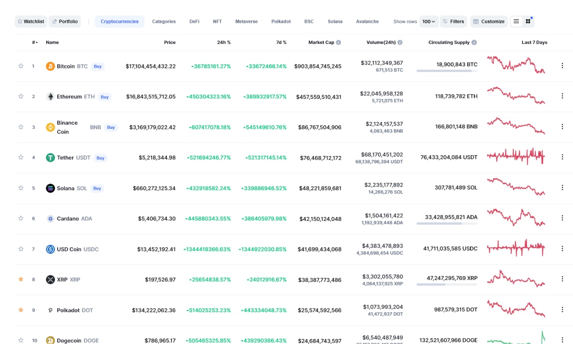Image resolution: width=573 pixels, height=344 pixels.
Task: Select the Avalanche tab
Action: (368, 21)
